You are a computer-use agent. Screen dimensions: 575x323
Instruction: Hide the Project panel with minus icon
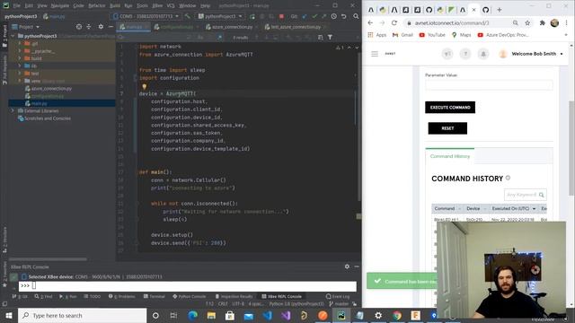pyautogui.click(x=111, y=27)
